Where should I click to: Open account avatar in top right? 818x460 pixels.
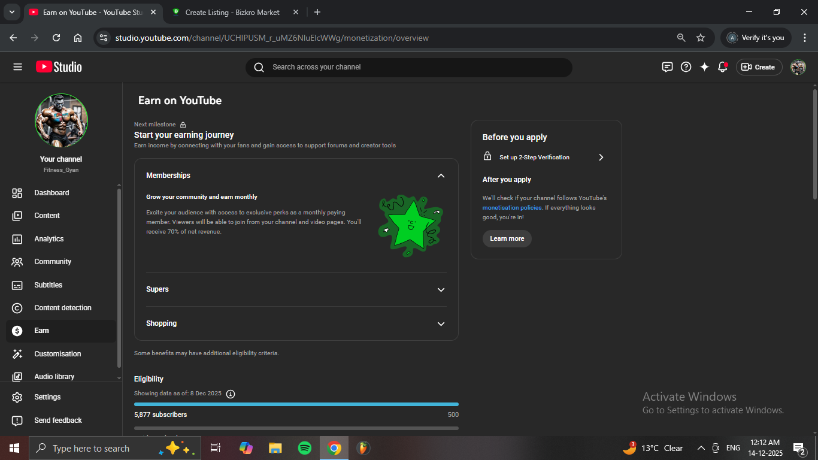click(x=798, y=67)
